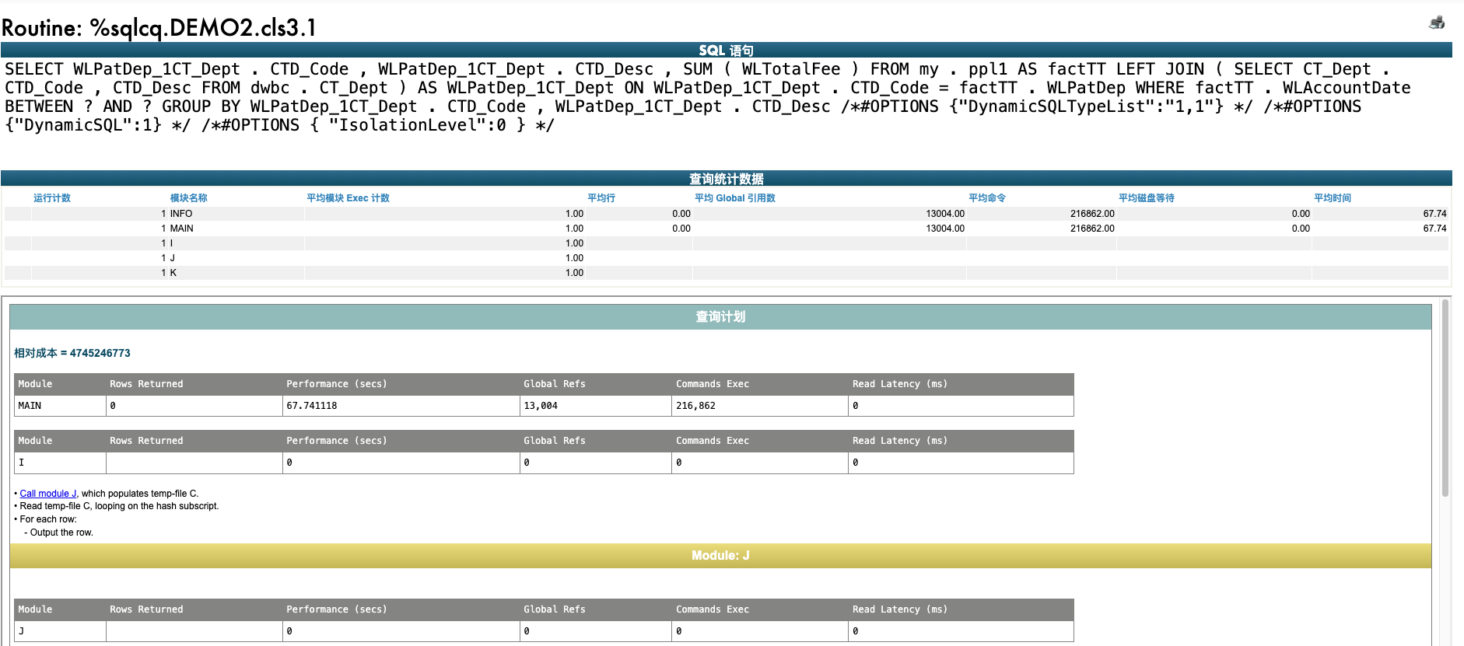Click the 相对成本 relative cost text

[x=72, y=353]
